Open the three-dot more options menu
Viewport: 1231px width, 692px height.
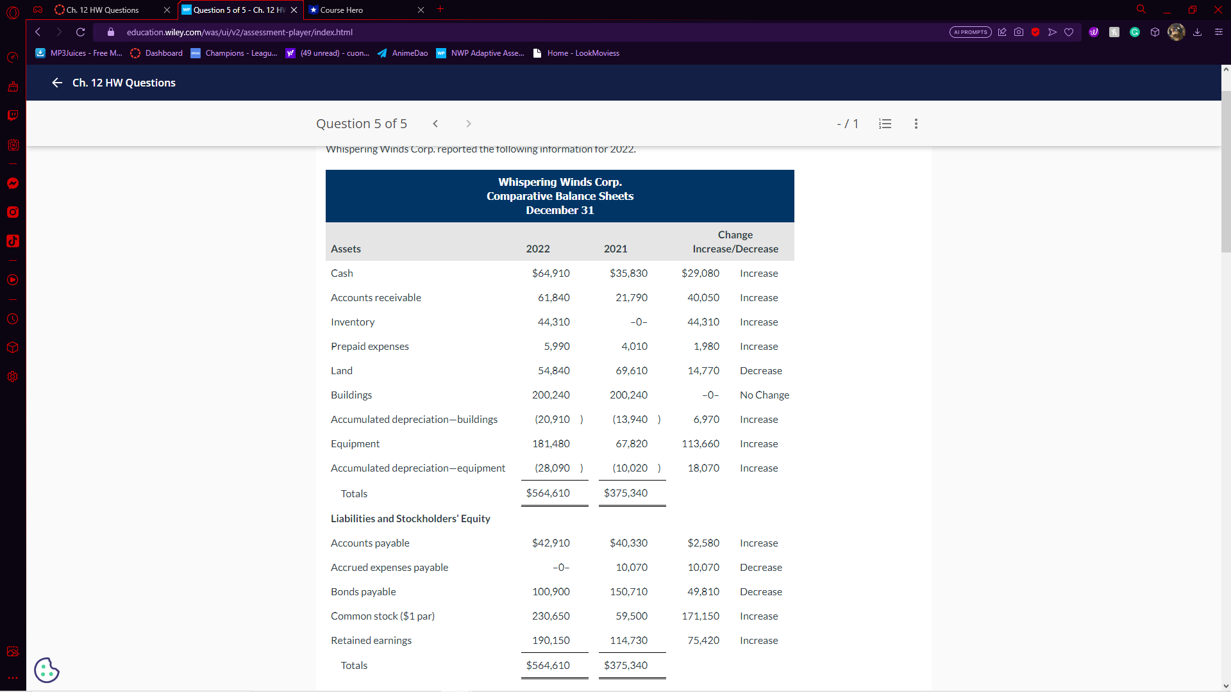[916, 124]
